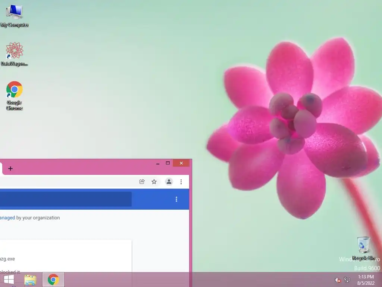This screenshot has height=287, width=382.
Task: Maximize the Chrome window
Action: click(x=168, y=163)
